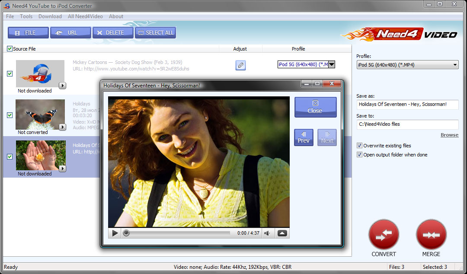Click the up-arrow menu icon in player

coord(282,233)
